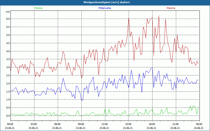Click the 2,0 y-axis tick label
The height and width of the screenshot is (131, 210).
point(8,83)
